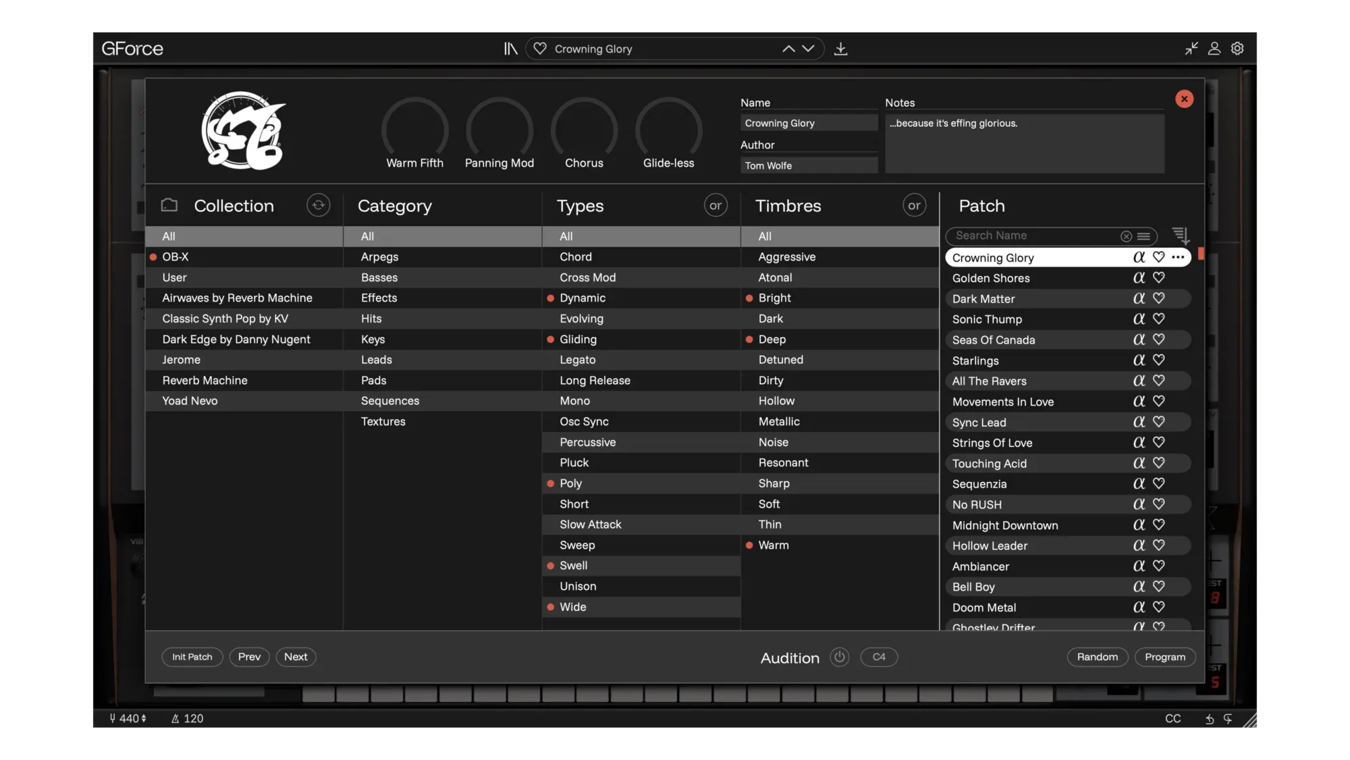
Task: Choose the OB-X collection
Action: click(x=244, y=257)
